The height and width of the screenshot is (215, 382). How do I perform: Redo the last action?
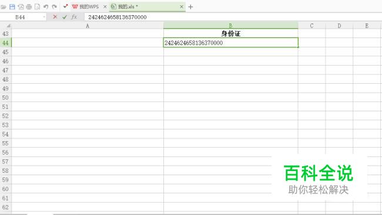(54, 7)
